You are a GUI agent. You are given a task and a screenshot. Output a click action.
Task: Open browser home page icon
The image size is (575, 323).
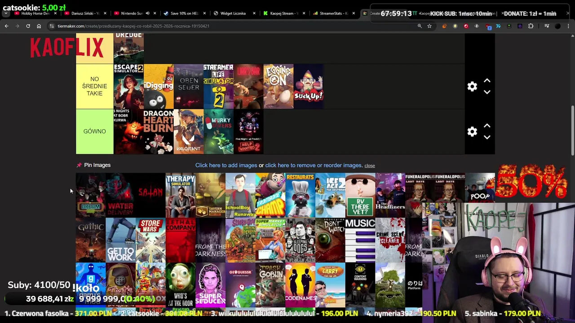pos(39,26)
